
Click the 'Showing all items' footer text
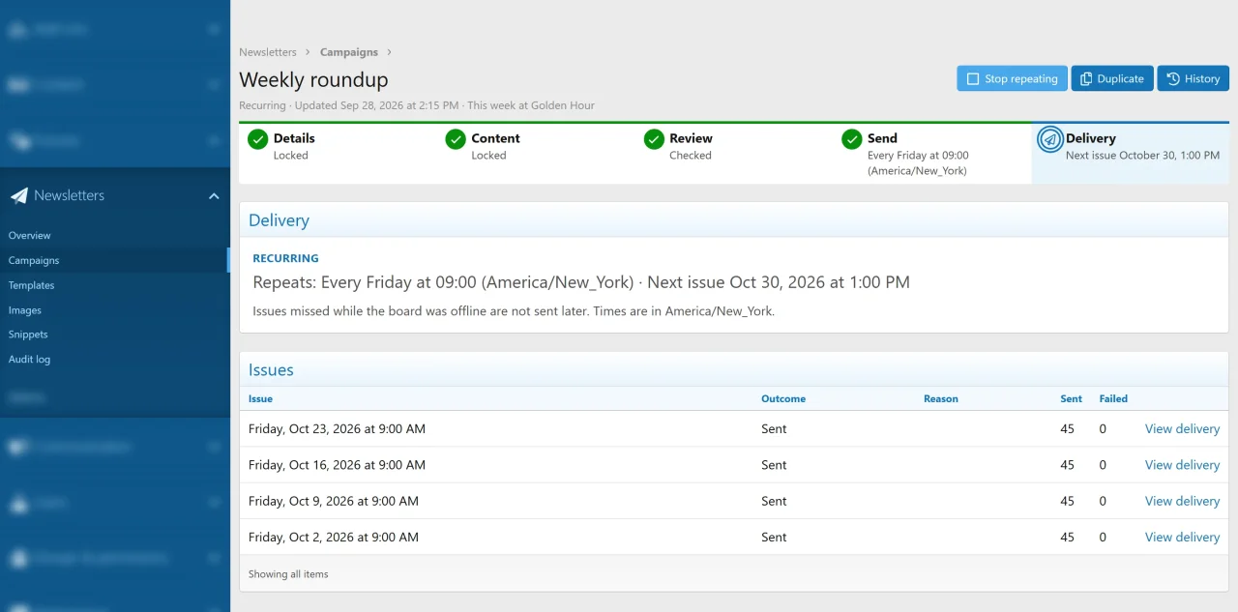point(288,574)
